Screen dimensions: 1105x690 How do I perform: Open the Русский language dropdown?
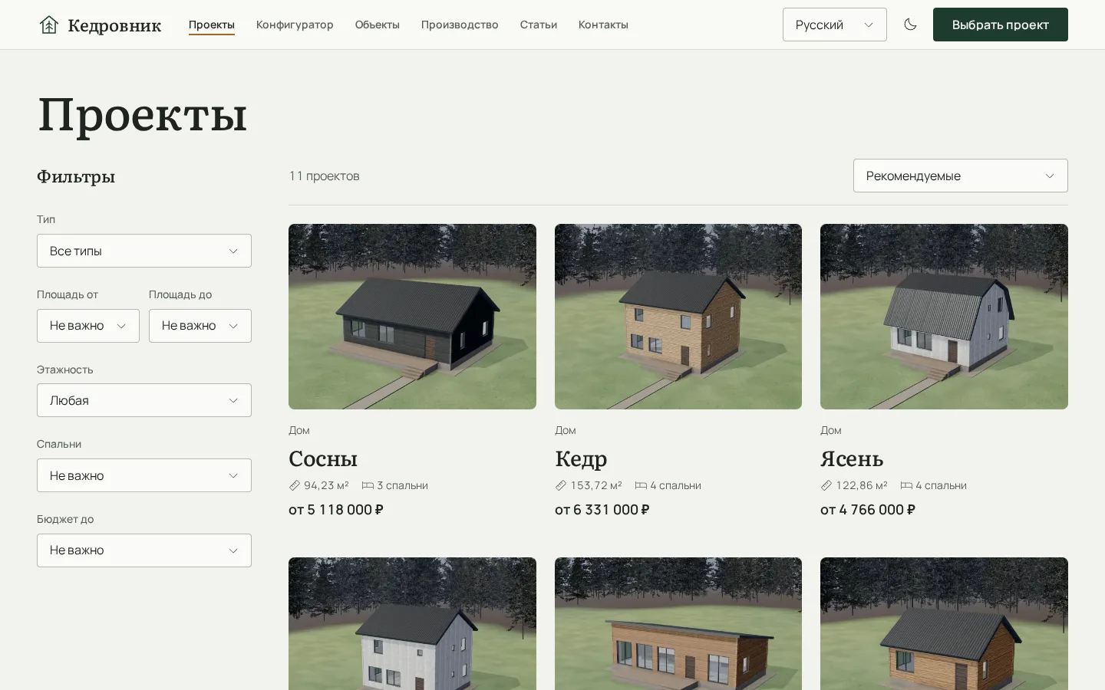835,25
